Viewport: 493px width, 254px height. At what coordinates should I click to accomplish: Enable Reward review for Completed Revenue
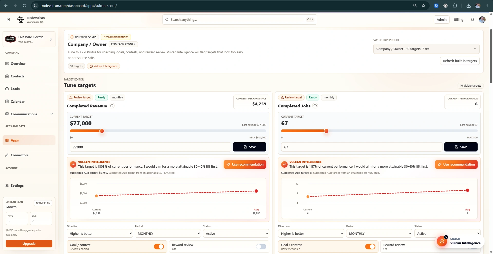coord(261,247)
